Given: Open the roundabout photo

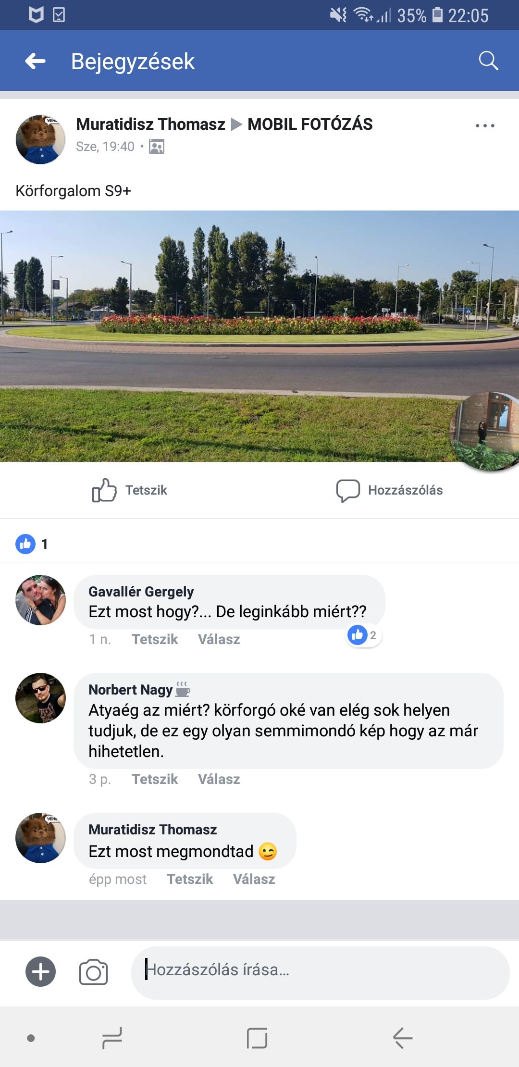Looking at the screenshot, I should pyautogui.click(x=259, y=336).
